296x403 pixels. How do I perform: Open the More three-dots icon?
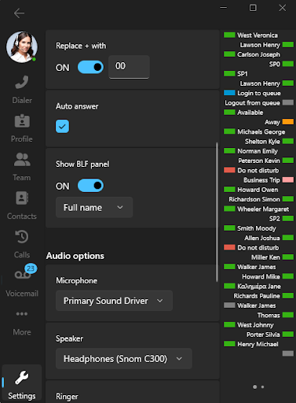tap(22, 314)
